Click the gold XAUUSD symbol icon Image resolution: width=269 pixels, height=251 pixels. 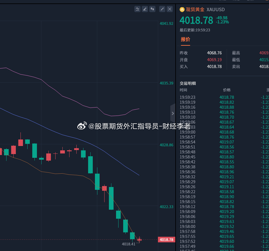182,10
